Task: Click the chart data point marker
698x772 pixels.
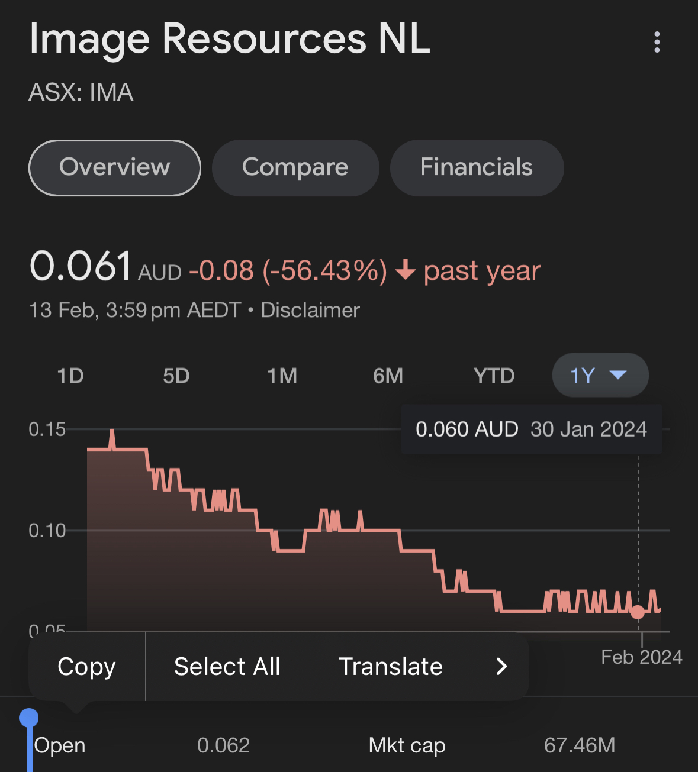Action: (x=638, y=612)
